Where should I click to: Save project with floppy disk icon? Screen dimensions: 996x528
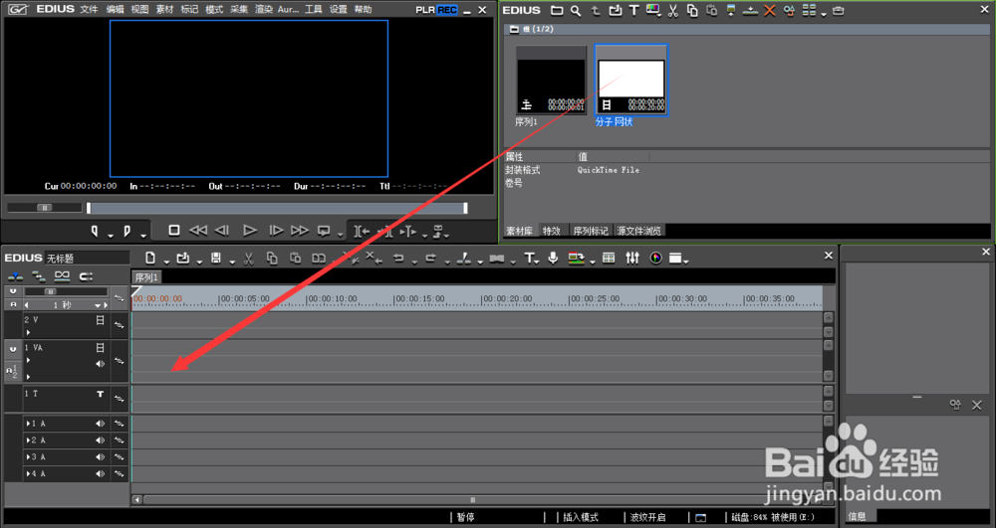(x=216, y=258)
